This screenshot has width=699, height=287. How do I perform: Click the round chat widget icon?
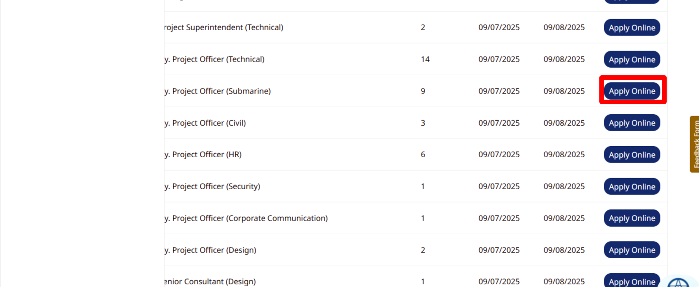pyautogui.click(x=678, y=283)
